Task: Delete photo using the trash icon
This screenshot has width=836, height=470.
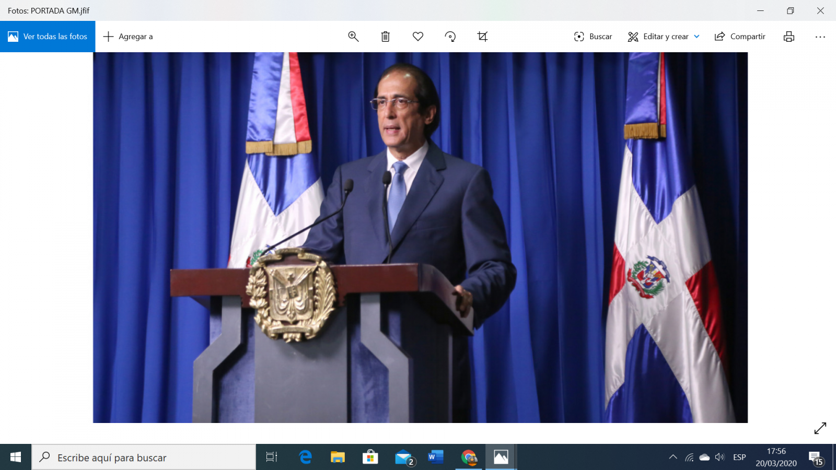Action: [x=386, y=37]
